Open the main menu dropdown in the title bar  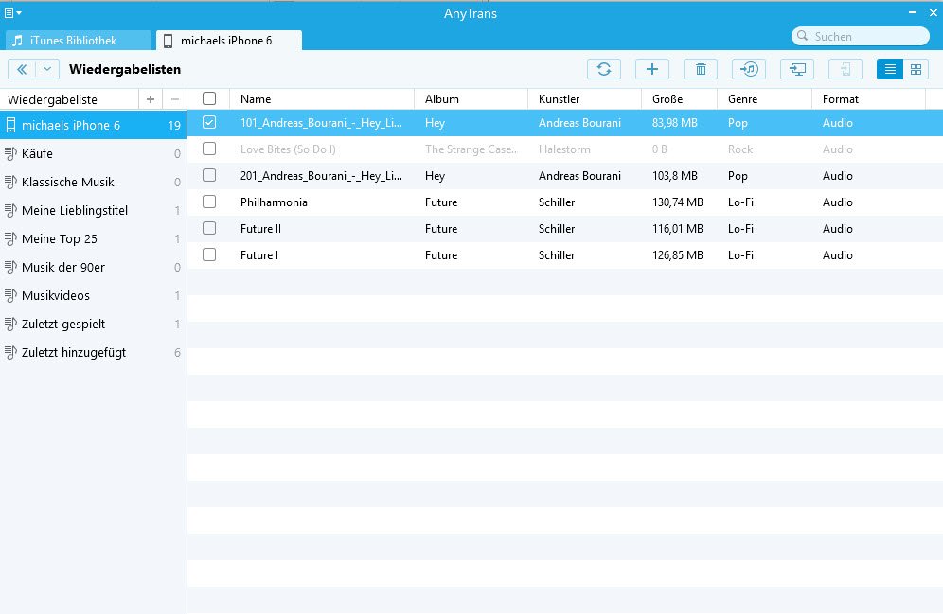pyautogui.click(x=13, y=13)
